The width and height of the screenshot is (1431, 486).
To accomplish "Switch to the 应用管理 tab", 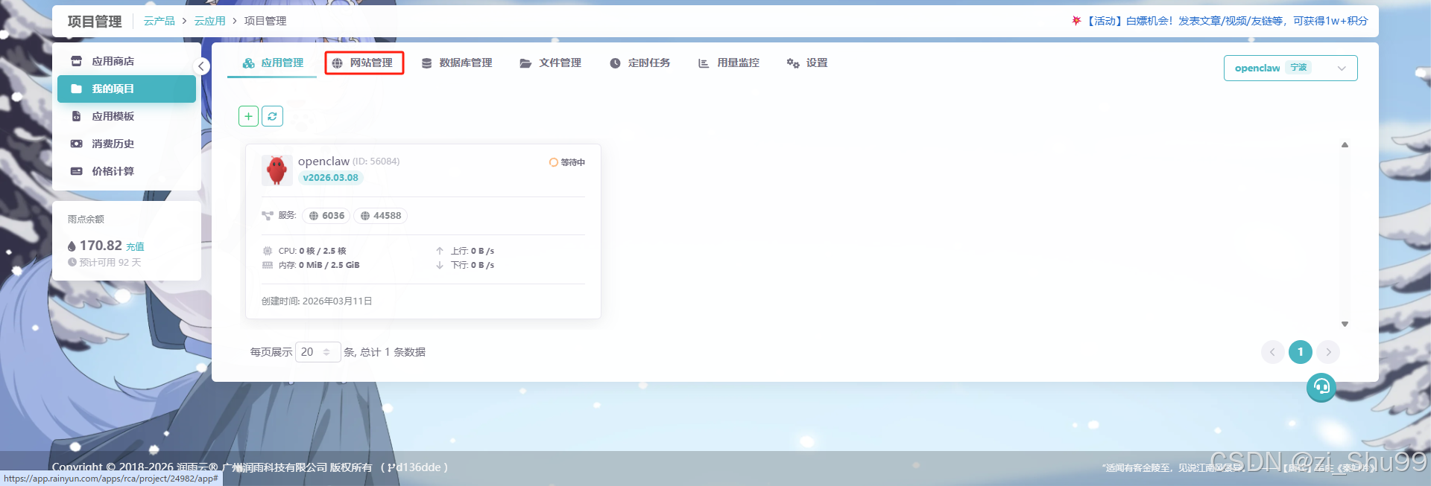I will (x=273, y=63).
